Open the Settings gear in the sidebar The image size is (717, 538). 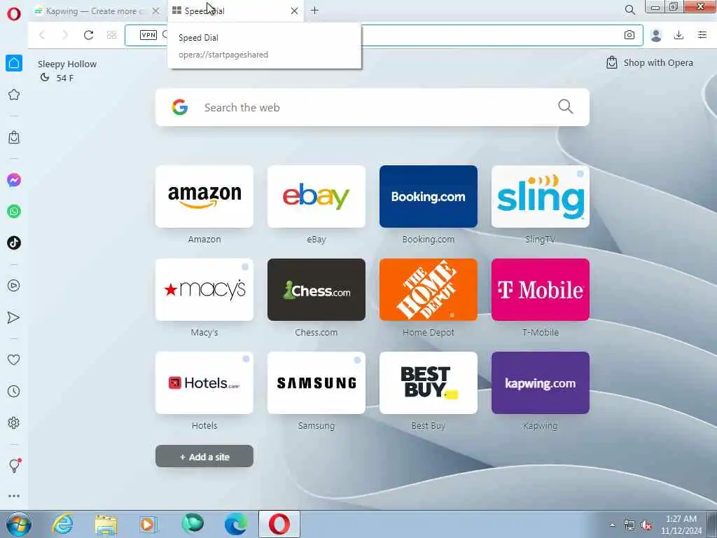pos(14,422)
